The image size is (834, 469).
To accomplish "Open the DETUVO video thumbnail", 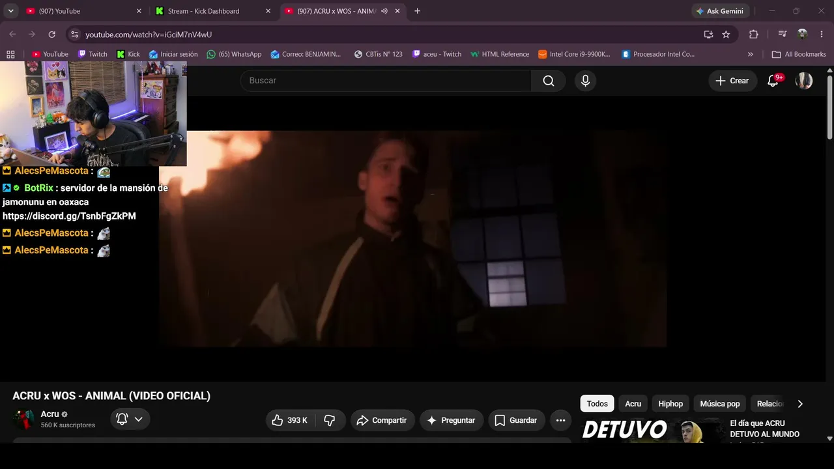I will (652, 430).
